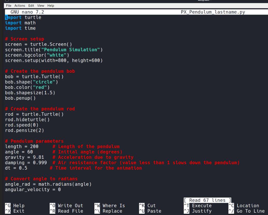The width and height of the screenshot is (268, 215).
Task: Place cursor on the damping = 0.999 line
Action: pyautogui.click(x=26, y=163)
